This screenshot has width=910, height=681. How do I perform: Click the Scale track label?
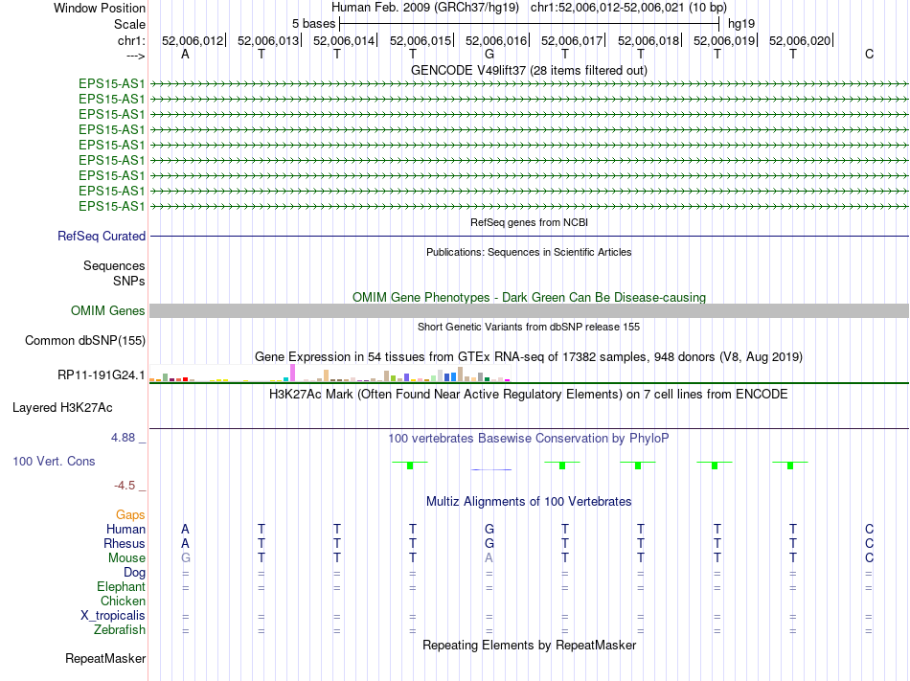[x=129, y=24]
